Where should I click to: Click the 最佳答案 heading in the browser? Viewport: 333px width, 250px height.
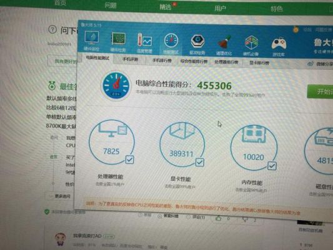click(68, 86)
